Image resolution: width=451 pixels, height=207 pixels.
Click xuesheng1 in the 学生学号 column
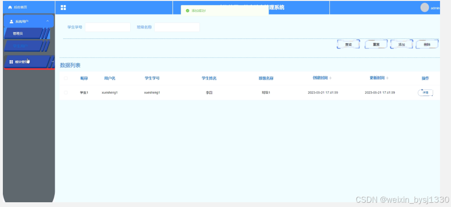(x=152, y=93)
